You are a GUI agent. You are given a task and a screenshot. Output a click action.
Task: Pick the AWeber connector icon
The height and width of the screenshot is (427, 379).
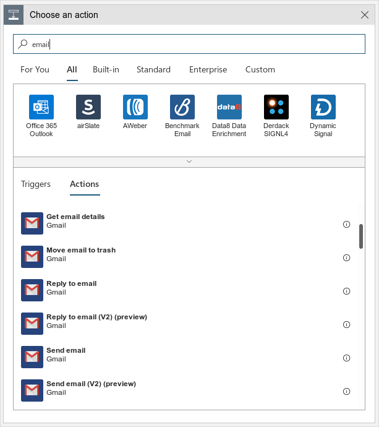pos(135,107)
